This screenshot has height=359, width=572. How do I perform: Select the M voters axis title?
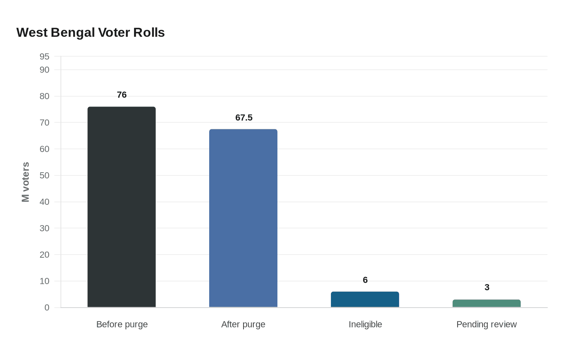(26, 182)
